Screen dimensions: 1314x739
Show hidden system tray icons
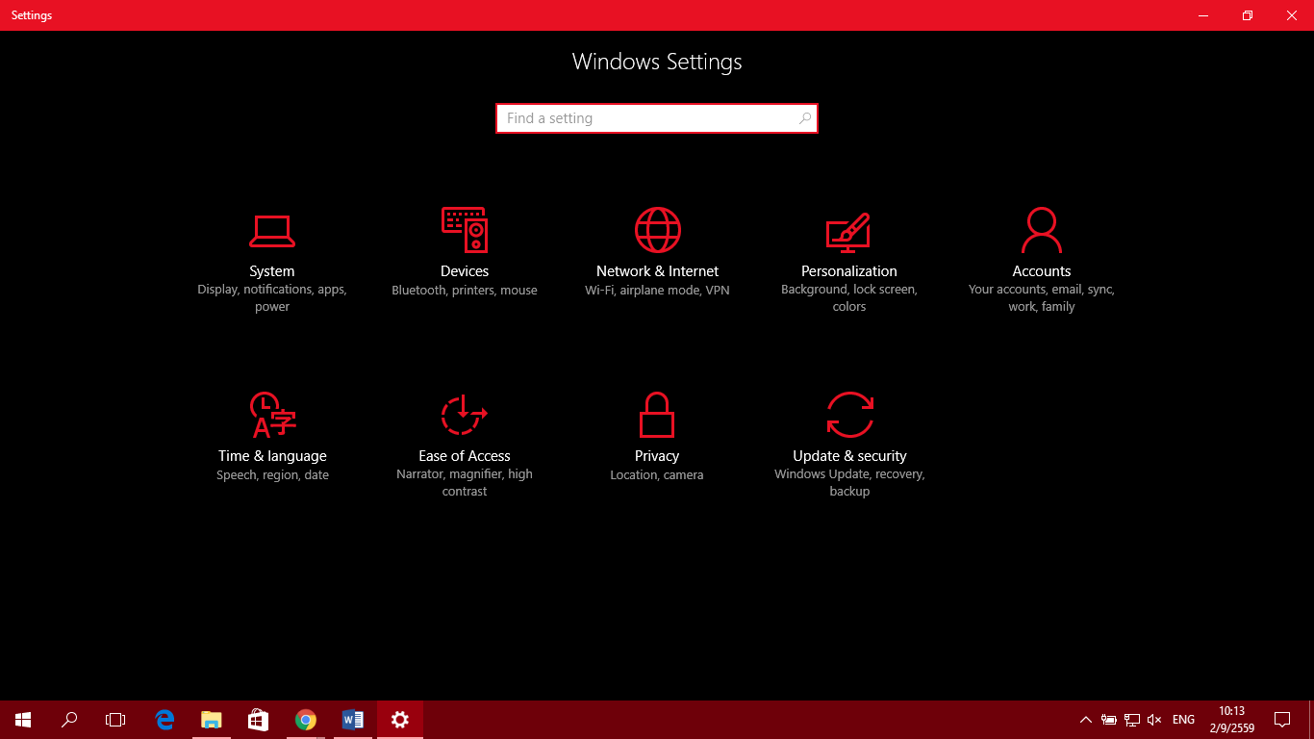tap(1086, 720)
